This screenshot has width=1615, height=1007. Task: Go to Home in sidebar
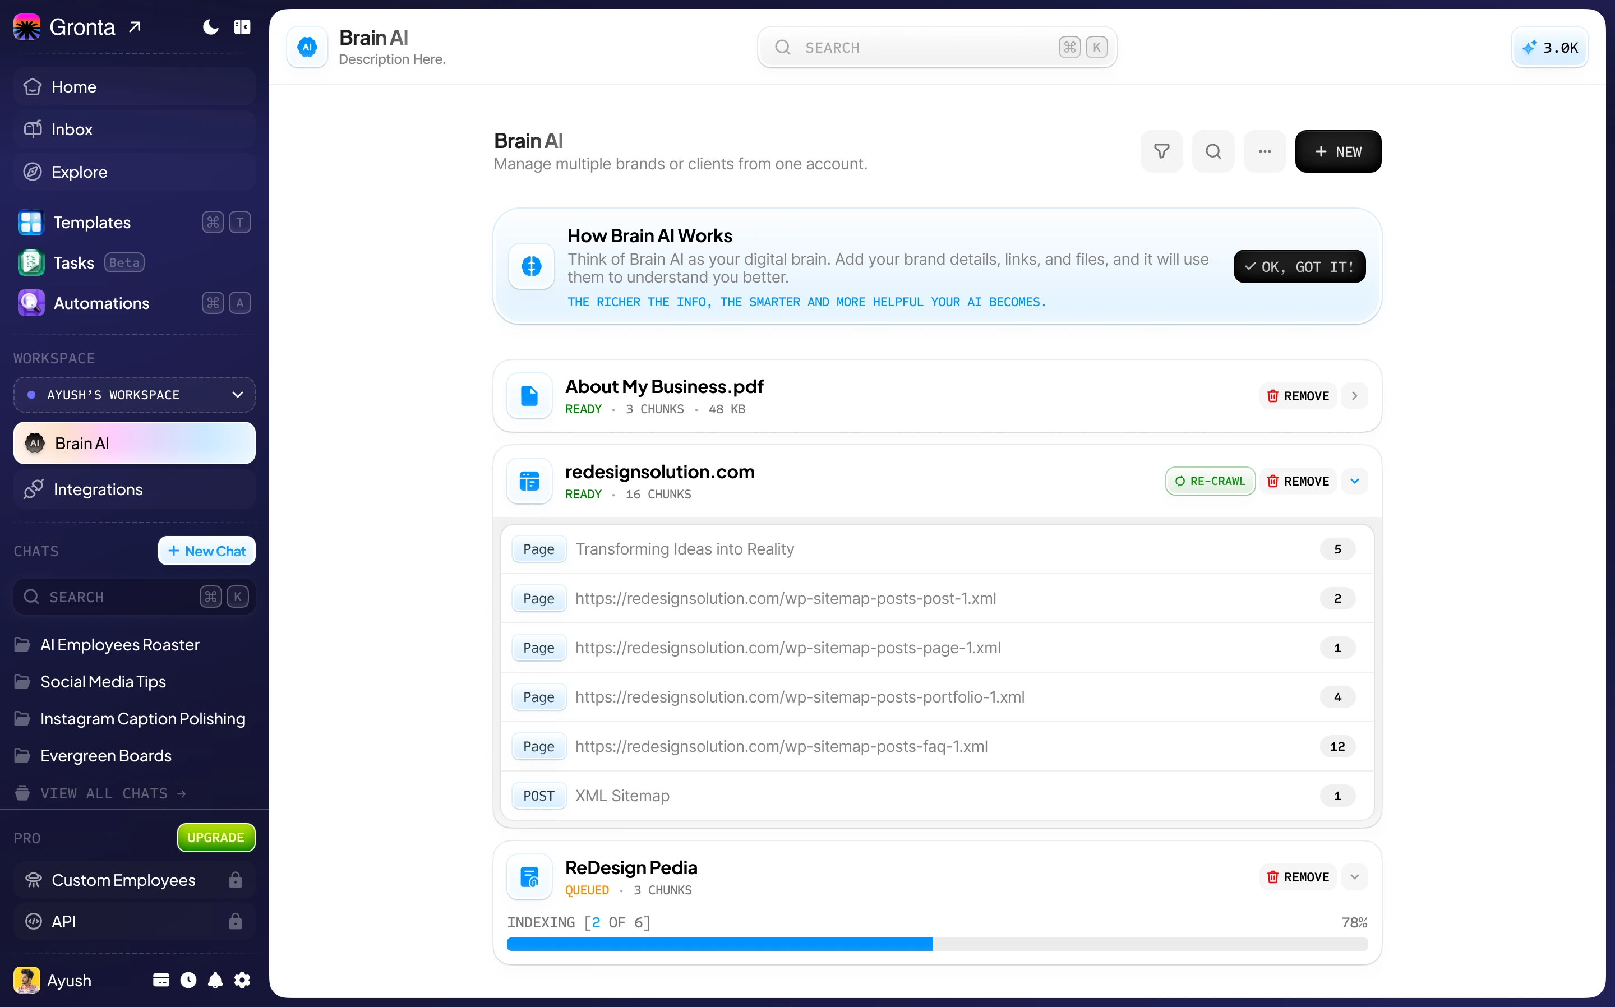(x=134, y=86)
